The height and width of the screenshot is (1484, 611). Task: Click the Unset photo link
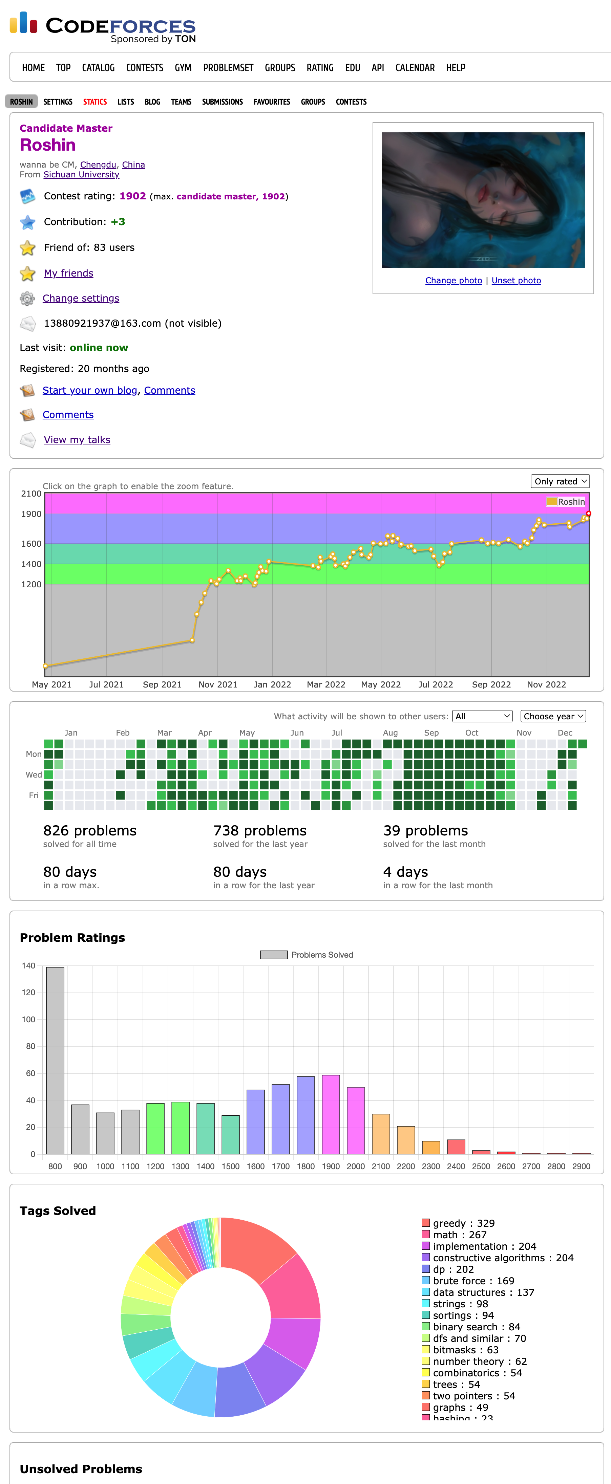point(517,281)
